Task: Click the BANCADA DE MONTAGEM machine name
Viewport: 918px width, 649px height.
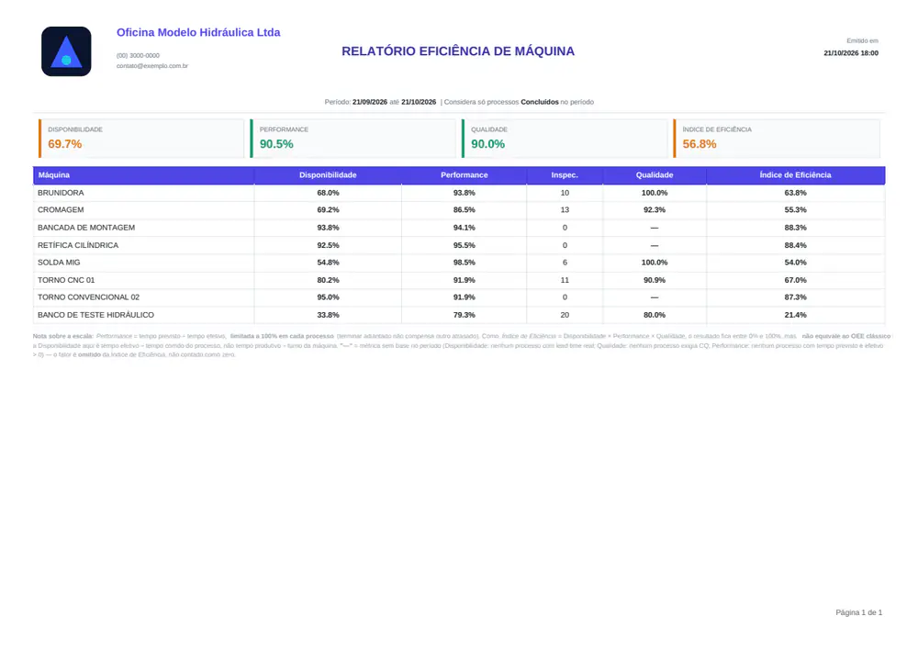Action: pyautogui.click(x=86, y=228)
